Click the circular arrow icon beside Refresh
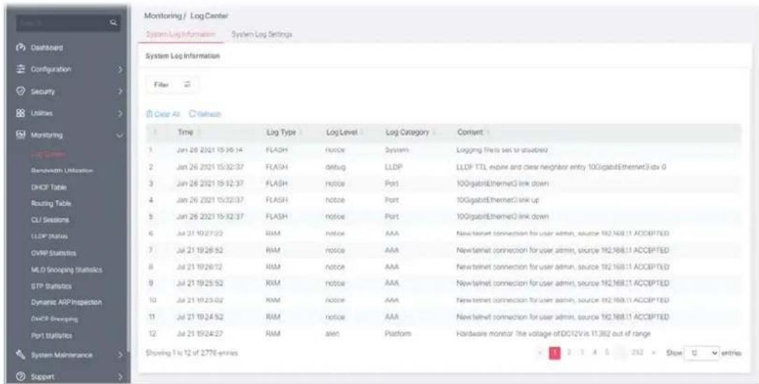The image size is (759, 384). tap(192, 114)
